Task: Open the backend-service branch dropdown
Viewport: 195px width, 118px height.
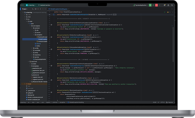Action: coord(45,5)
